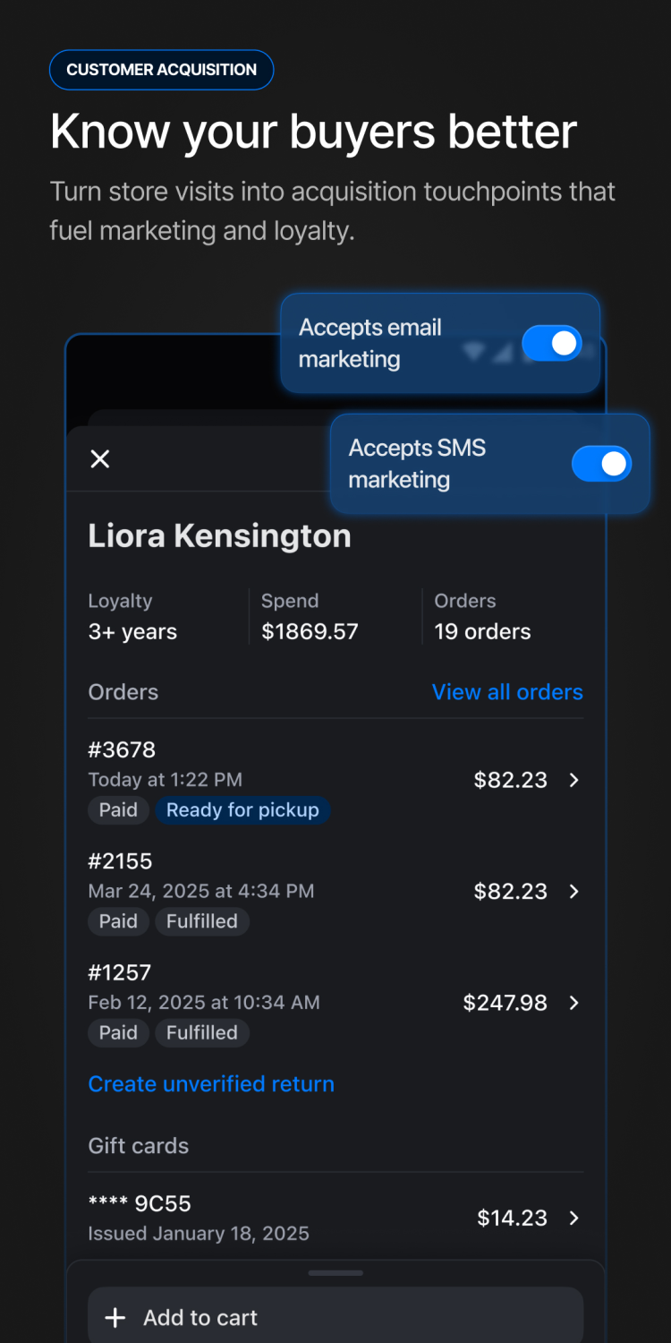Click the bottom sheet drag handle

(x=335, y=1272)
